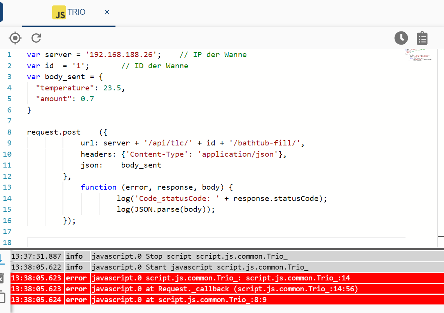Click the value 23.5 in code
The width and height of the screenshot is (444, 313).
pyautogui.click(x=112, y=88)
